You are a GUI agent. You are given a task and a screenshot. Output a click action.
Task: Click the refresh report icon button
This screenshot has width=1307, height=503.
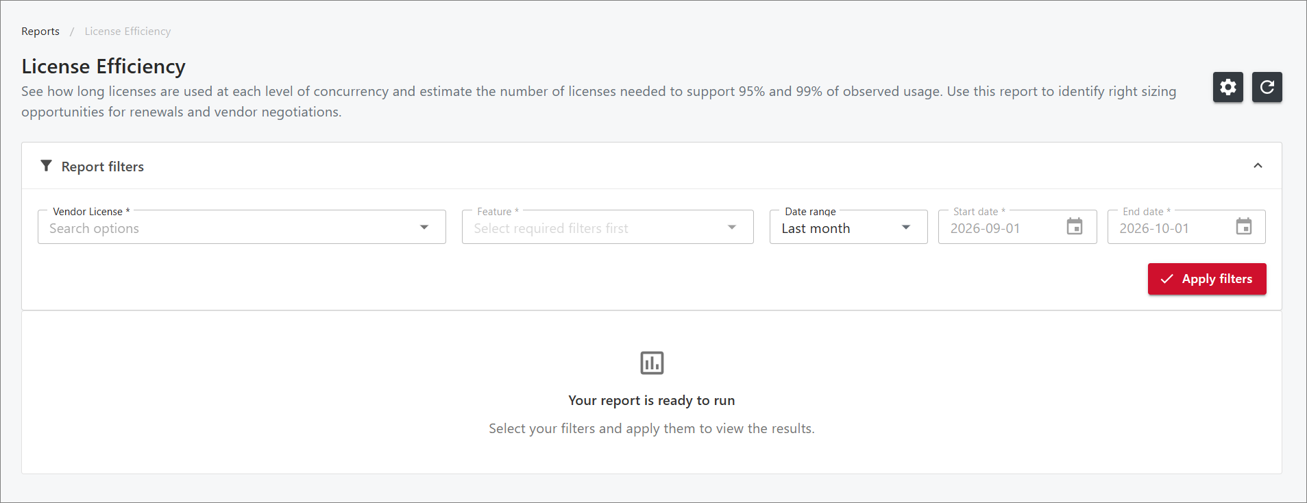click(x=1267, y=87)
